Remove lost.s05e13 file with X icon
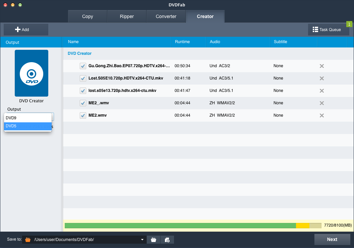Image resolution: width=354 pixels, height=248 pixels. (x=322, y=91)
